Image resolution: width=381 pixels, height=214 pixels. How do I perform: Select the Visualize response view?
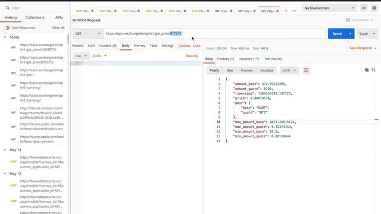click(267, 70)
